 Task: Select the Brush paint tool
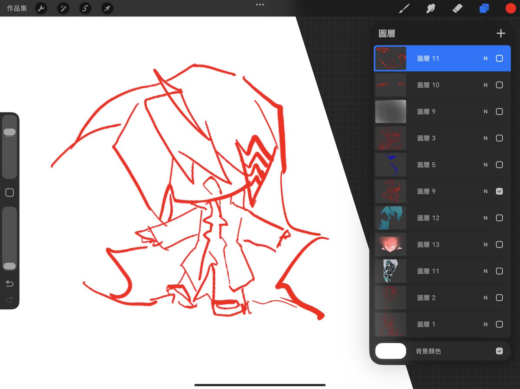[404, 8]
